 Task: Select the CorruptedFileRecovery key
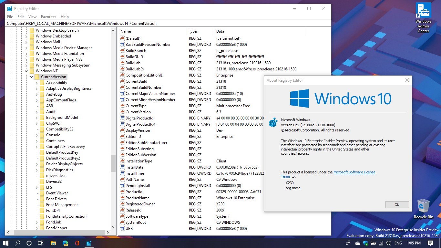pyautogui.click(x=66, y=147)
